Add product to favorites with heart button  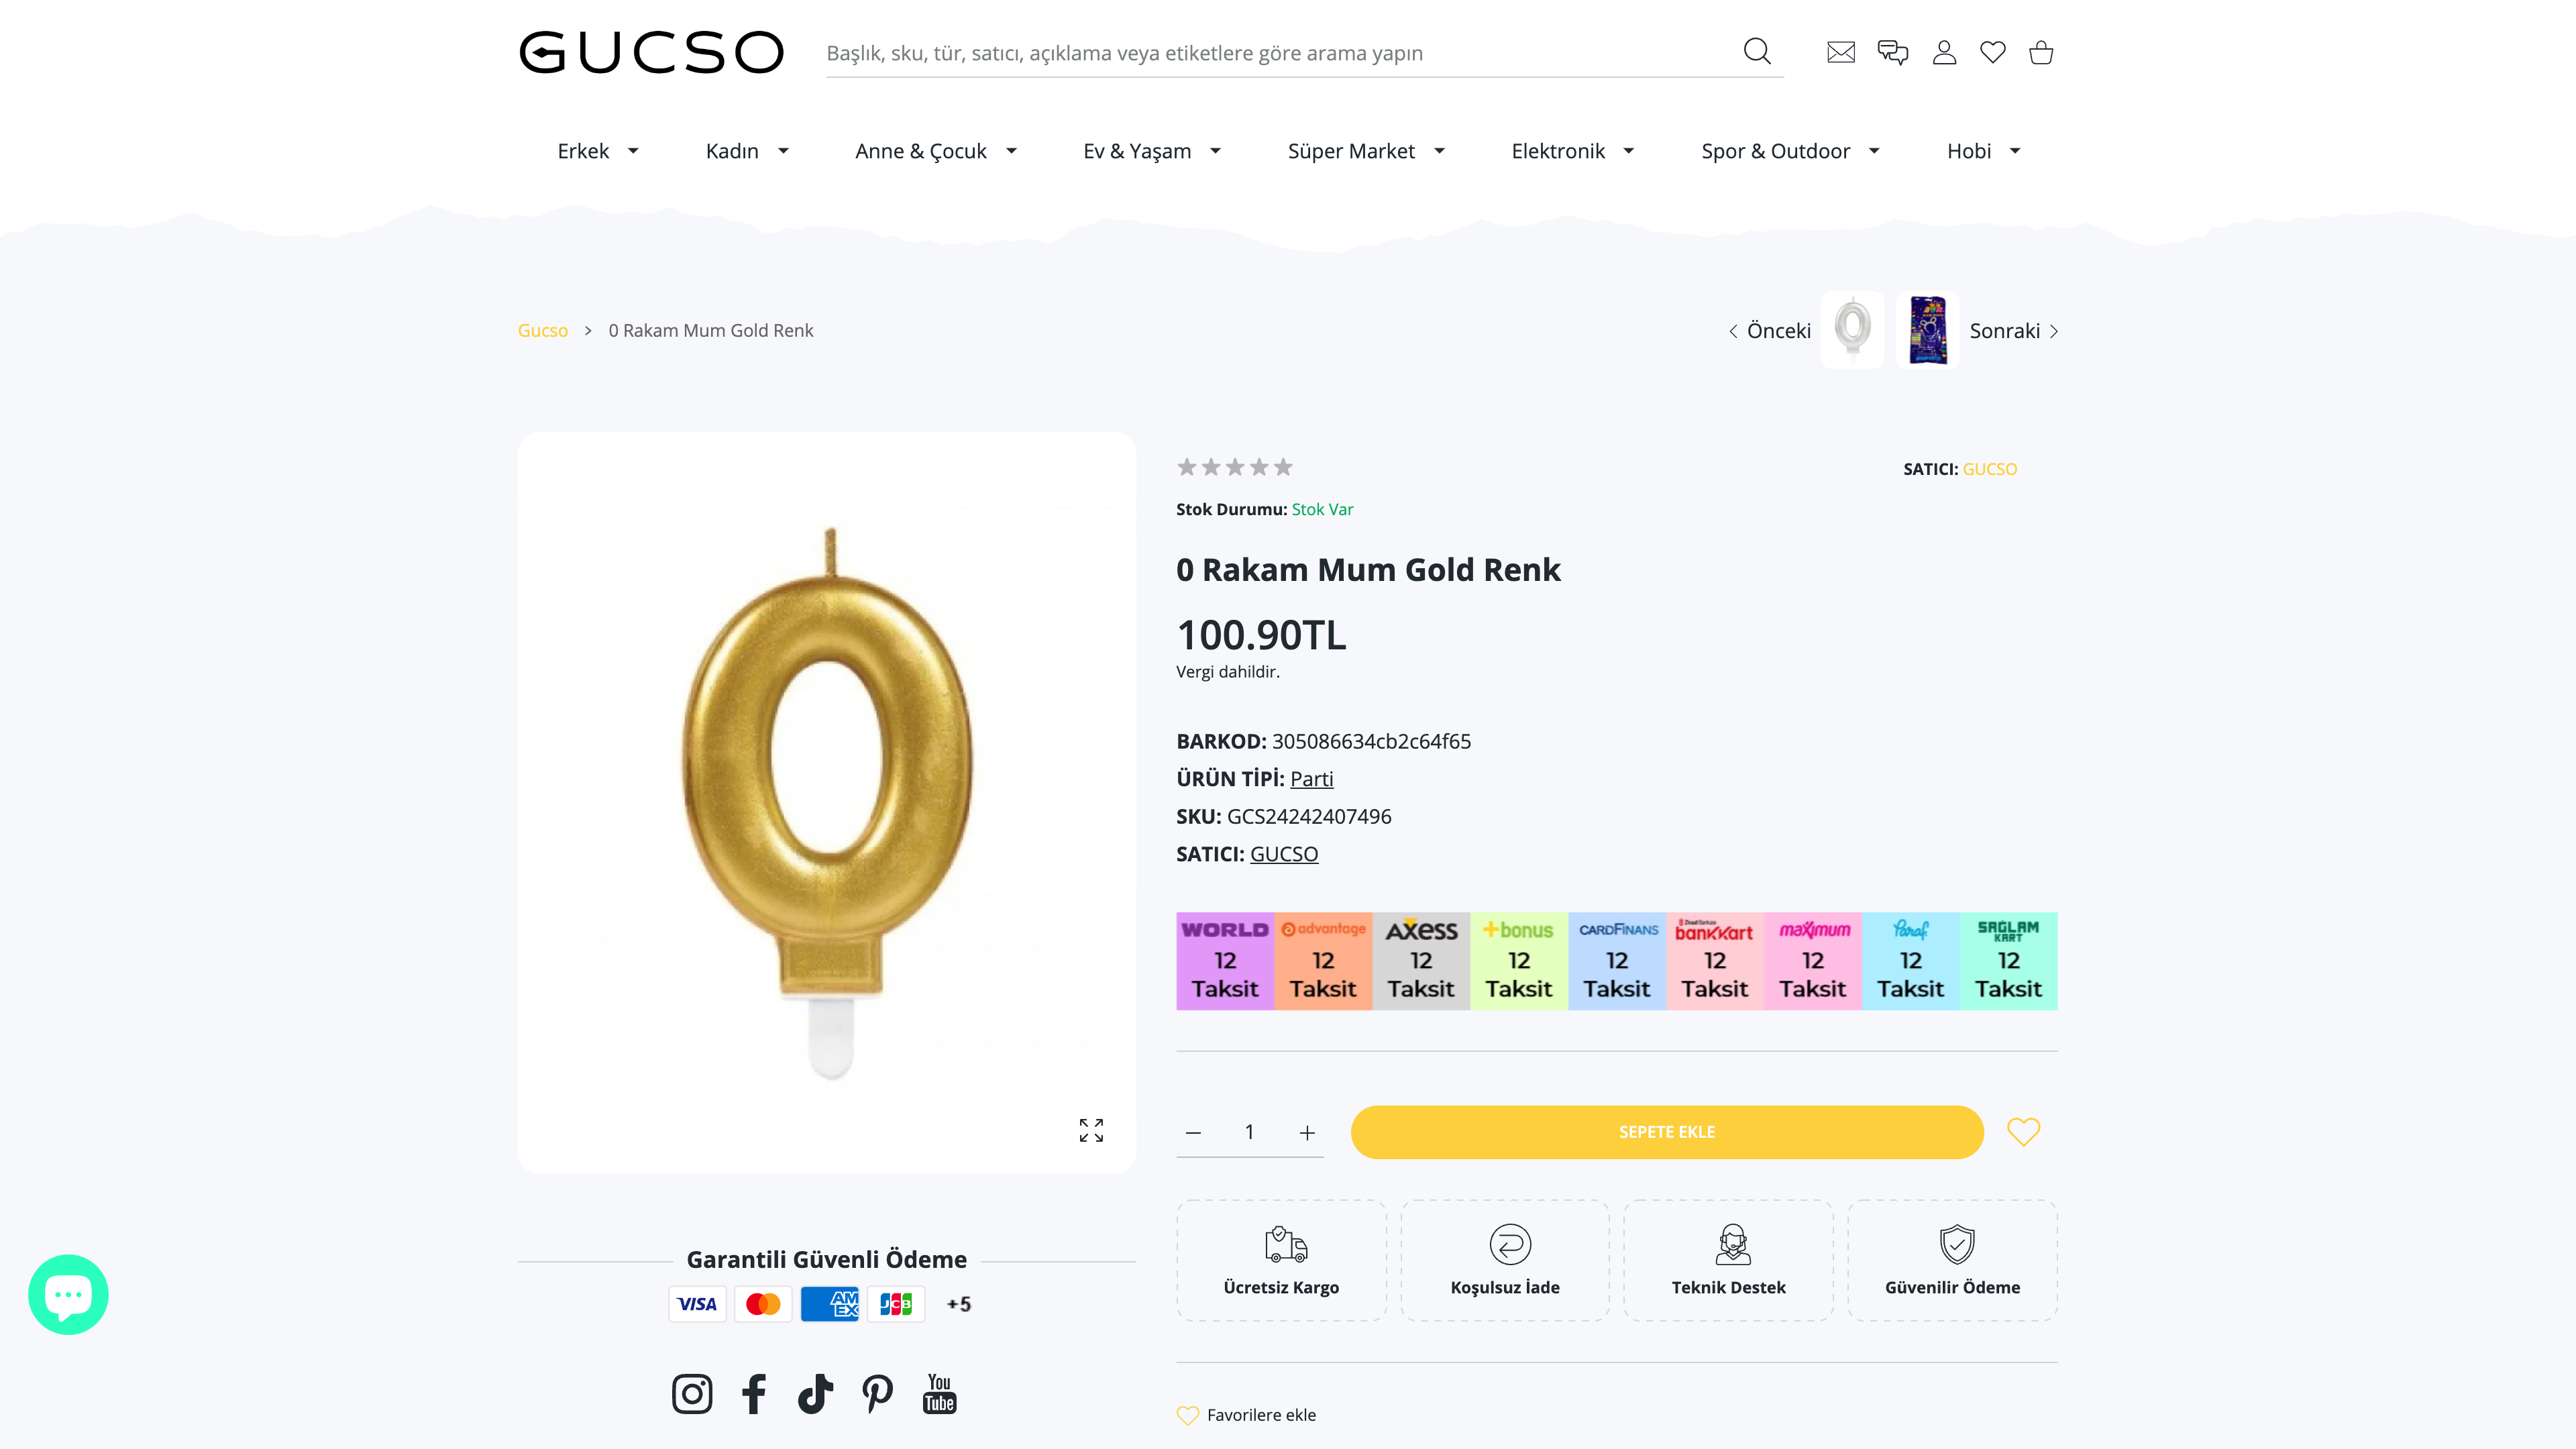coord(2024,1132)
